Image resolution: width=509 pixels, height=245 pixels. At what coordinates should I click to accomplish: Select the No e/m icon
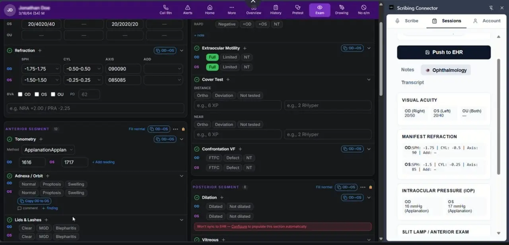(363, 10)
